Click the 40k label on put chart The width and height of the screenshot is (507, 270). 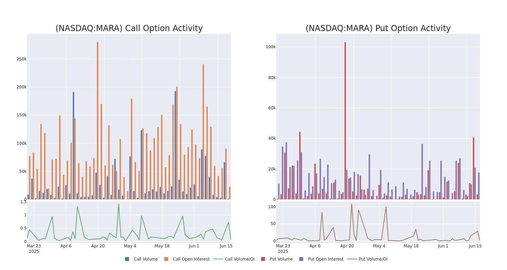tap(272, 138)
